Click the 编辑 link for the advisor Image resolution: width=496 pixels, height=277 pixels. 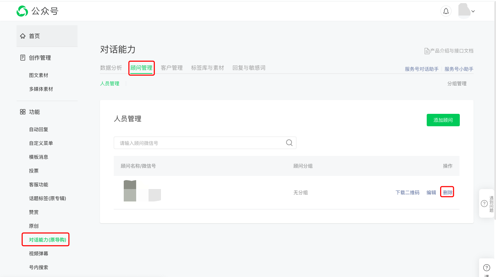point(431,192)
